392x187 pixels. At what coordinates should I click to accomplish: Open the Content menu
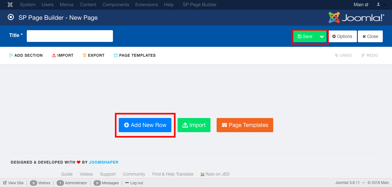tap(88, 5)
